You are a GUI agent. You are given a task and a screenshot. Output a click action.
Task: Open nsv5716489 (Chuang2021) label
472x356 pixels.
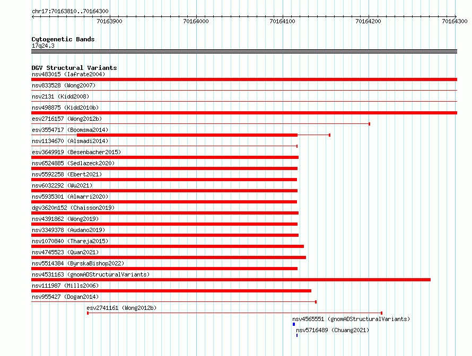[x=333, y=330]
